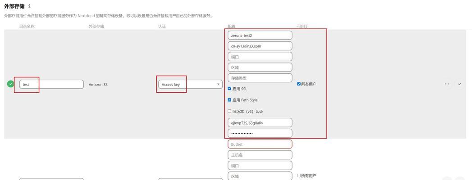Click the masked secret key password field
The width and height of the screenshot is (475, 180).
[x=260, y=133]
